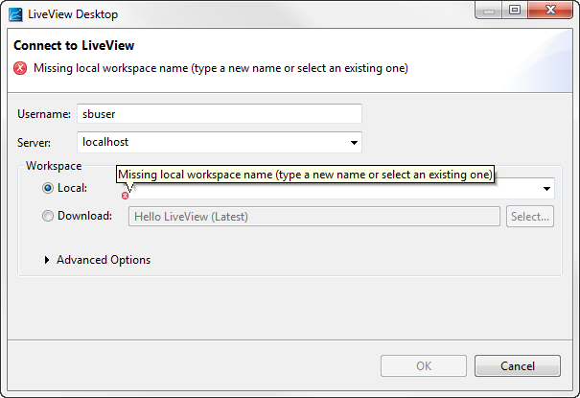Click the Select... button next to Download
This screenshot has height=398, width=580.
(x=530, y=216)
